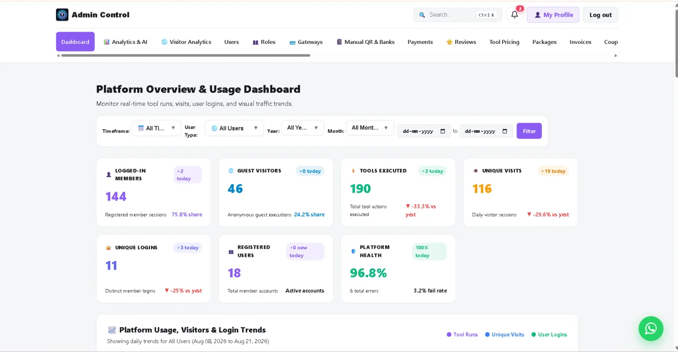Go to the Invoices tab

pyautogui.click(x=581, y=42)
